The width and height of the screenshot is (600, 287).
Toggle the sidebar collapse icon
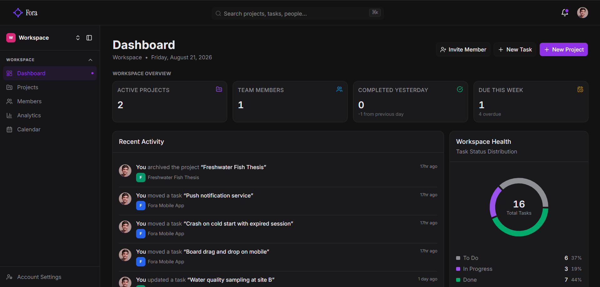coord(89,38)
